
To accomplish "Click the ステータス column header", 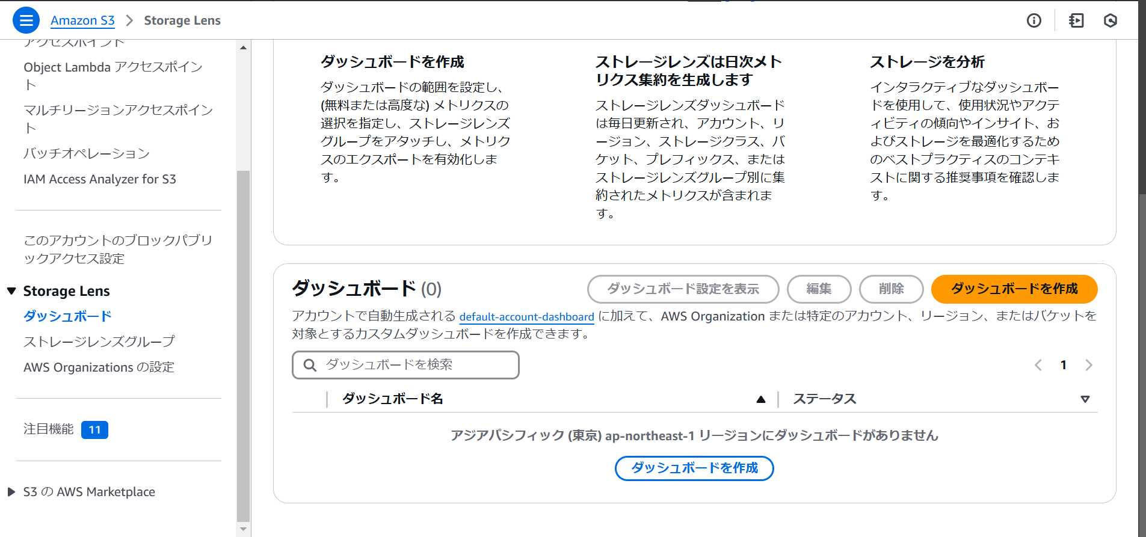I will 825,399.
